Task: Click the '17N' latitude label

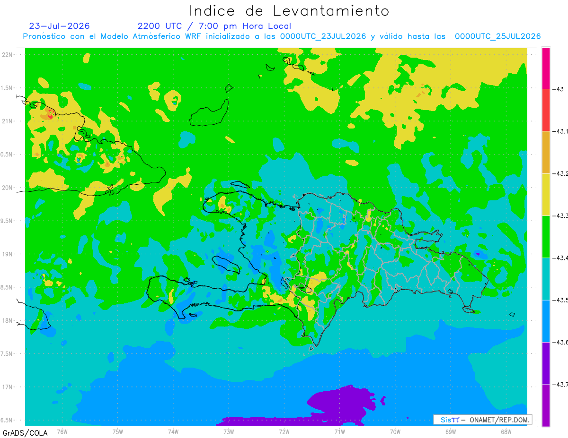Action: coord(8,387)
